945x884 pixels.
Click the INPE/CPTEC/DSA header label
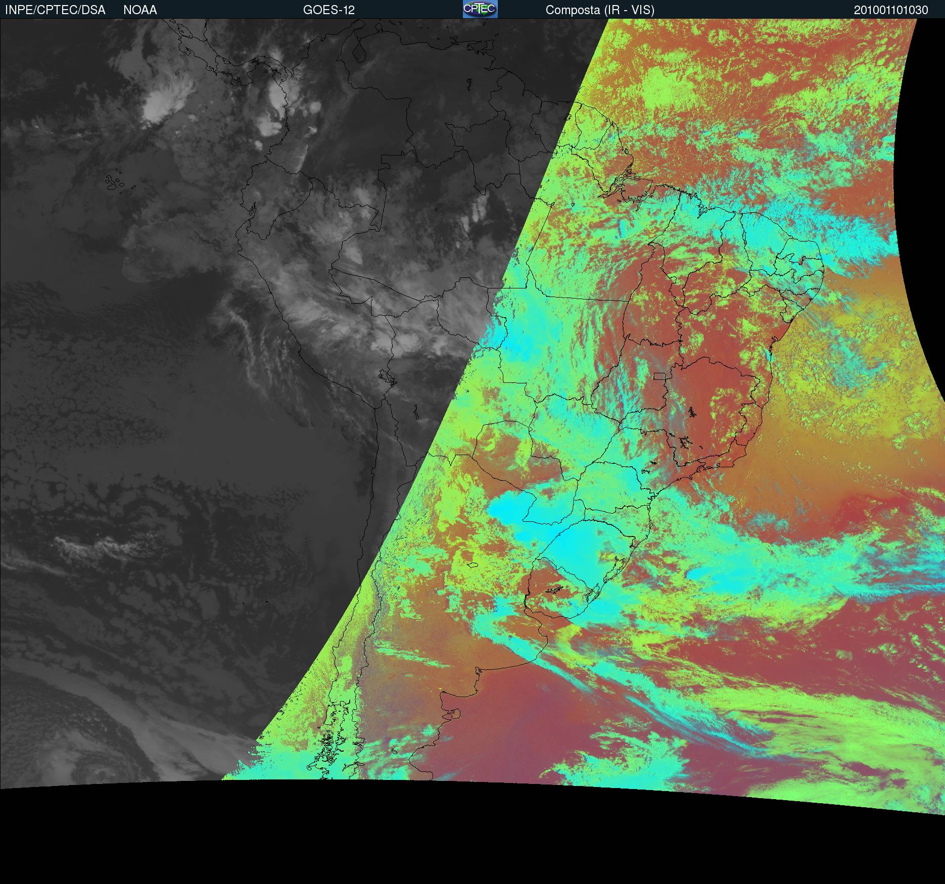(x=55, y=10)
